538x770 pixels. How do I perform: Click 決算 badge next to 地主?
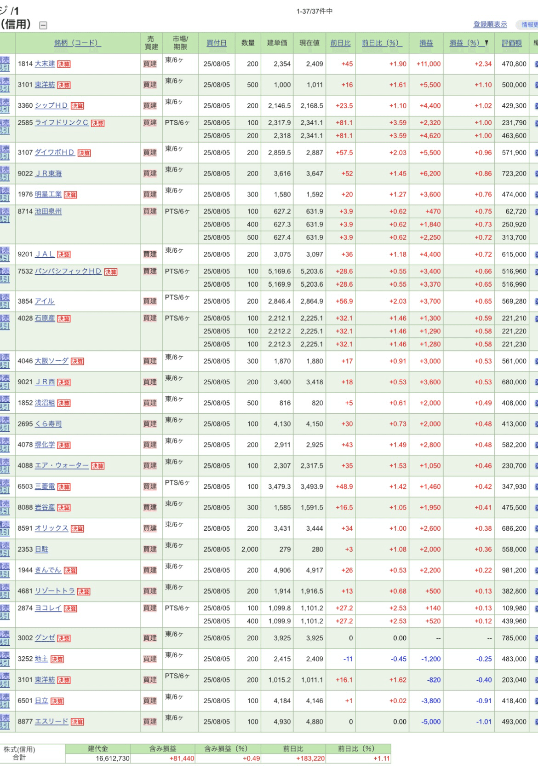click(x=57, y=659)
